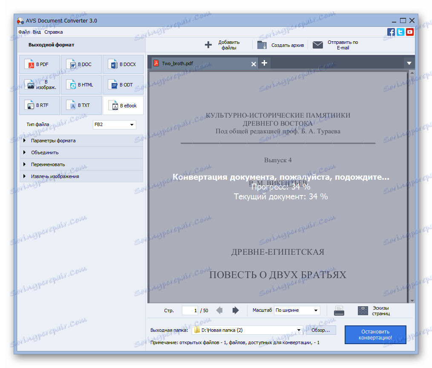432x368 pixels.
Task: Open the File type FB2 dropdown
Action: click(x=114, y=124)
